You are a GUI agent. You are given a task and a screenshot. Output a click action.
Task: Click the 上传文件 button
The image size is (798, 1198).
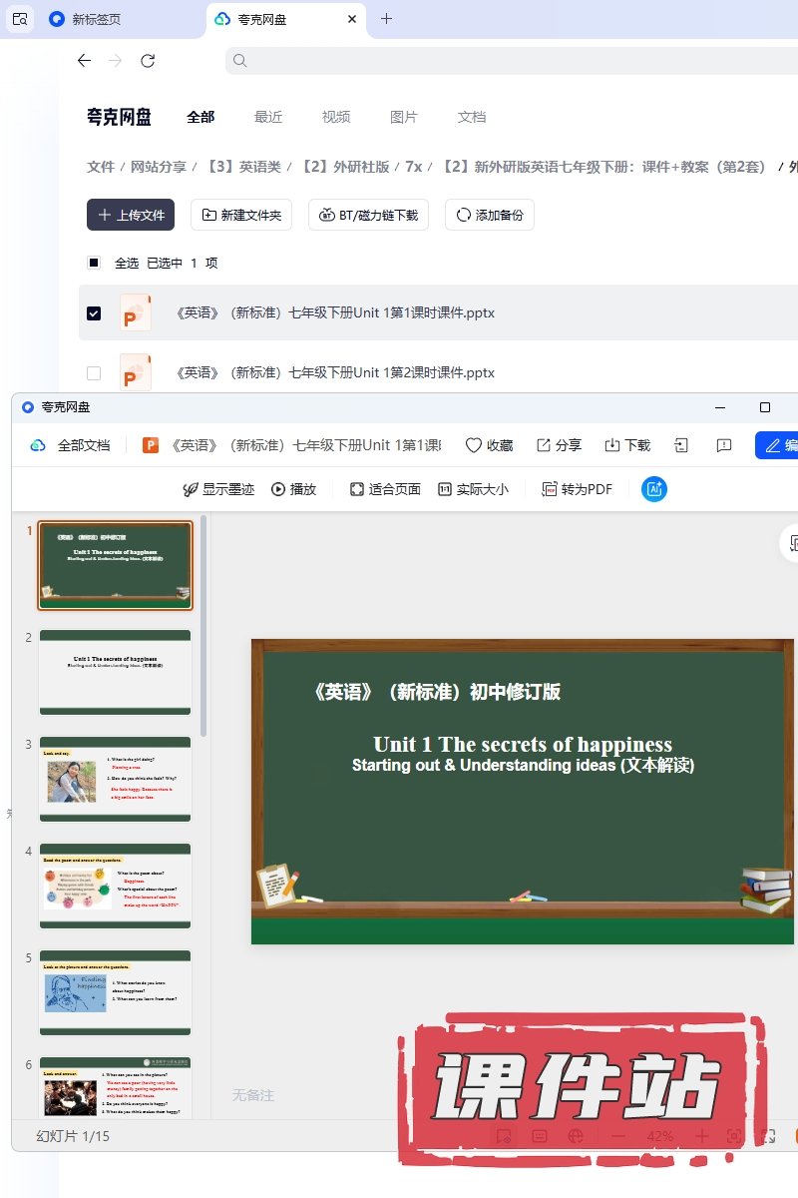tap(131, 215)
